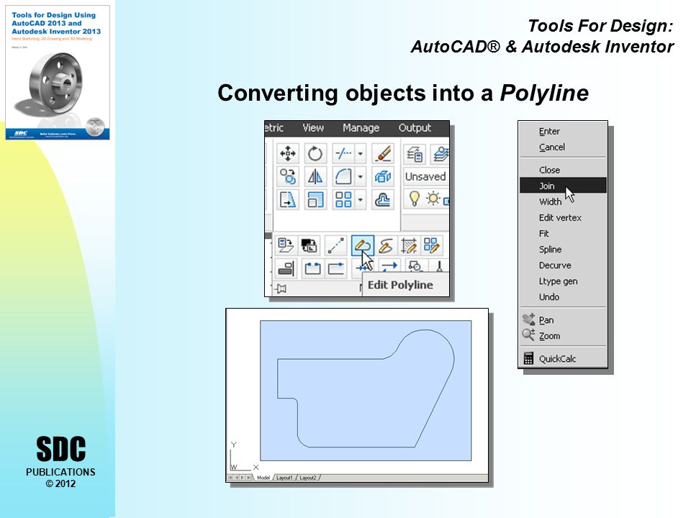The width and height of the screenshot is (691, 518).
Task: Expand the Fillet dropdown arrow
Action: (360, 177)
